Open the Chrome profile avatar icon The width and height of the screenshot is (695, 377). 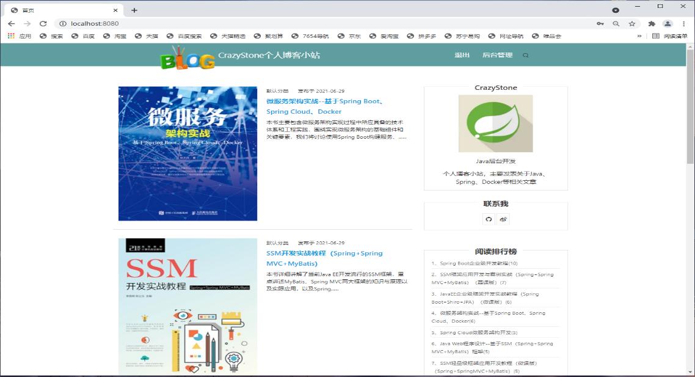668,24
